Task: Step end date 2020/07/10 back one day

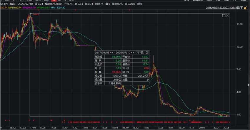Action: click(132, 53)
